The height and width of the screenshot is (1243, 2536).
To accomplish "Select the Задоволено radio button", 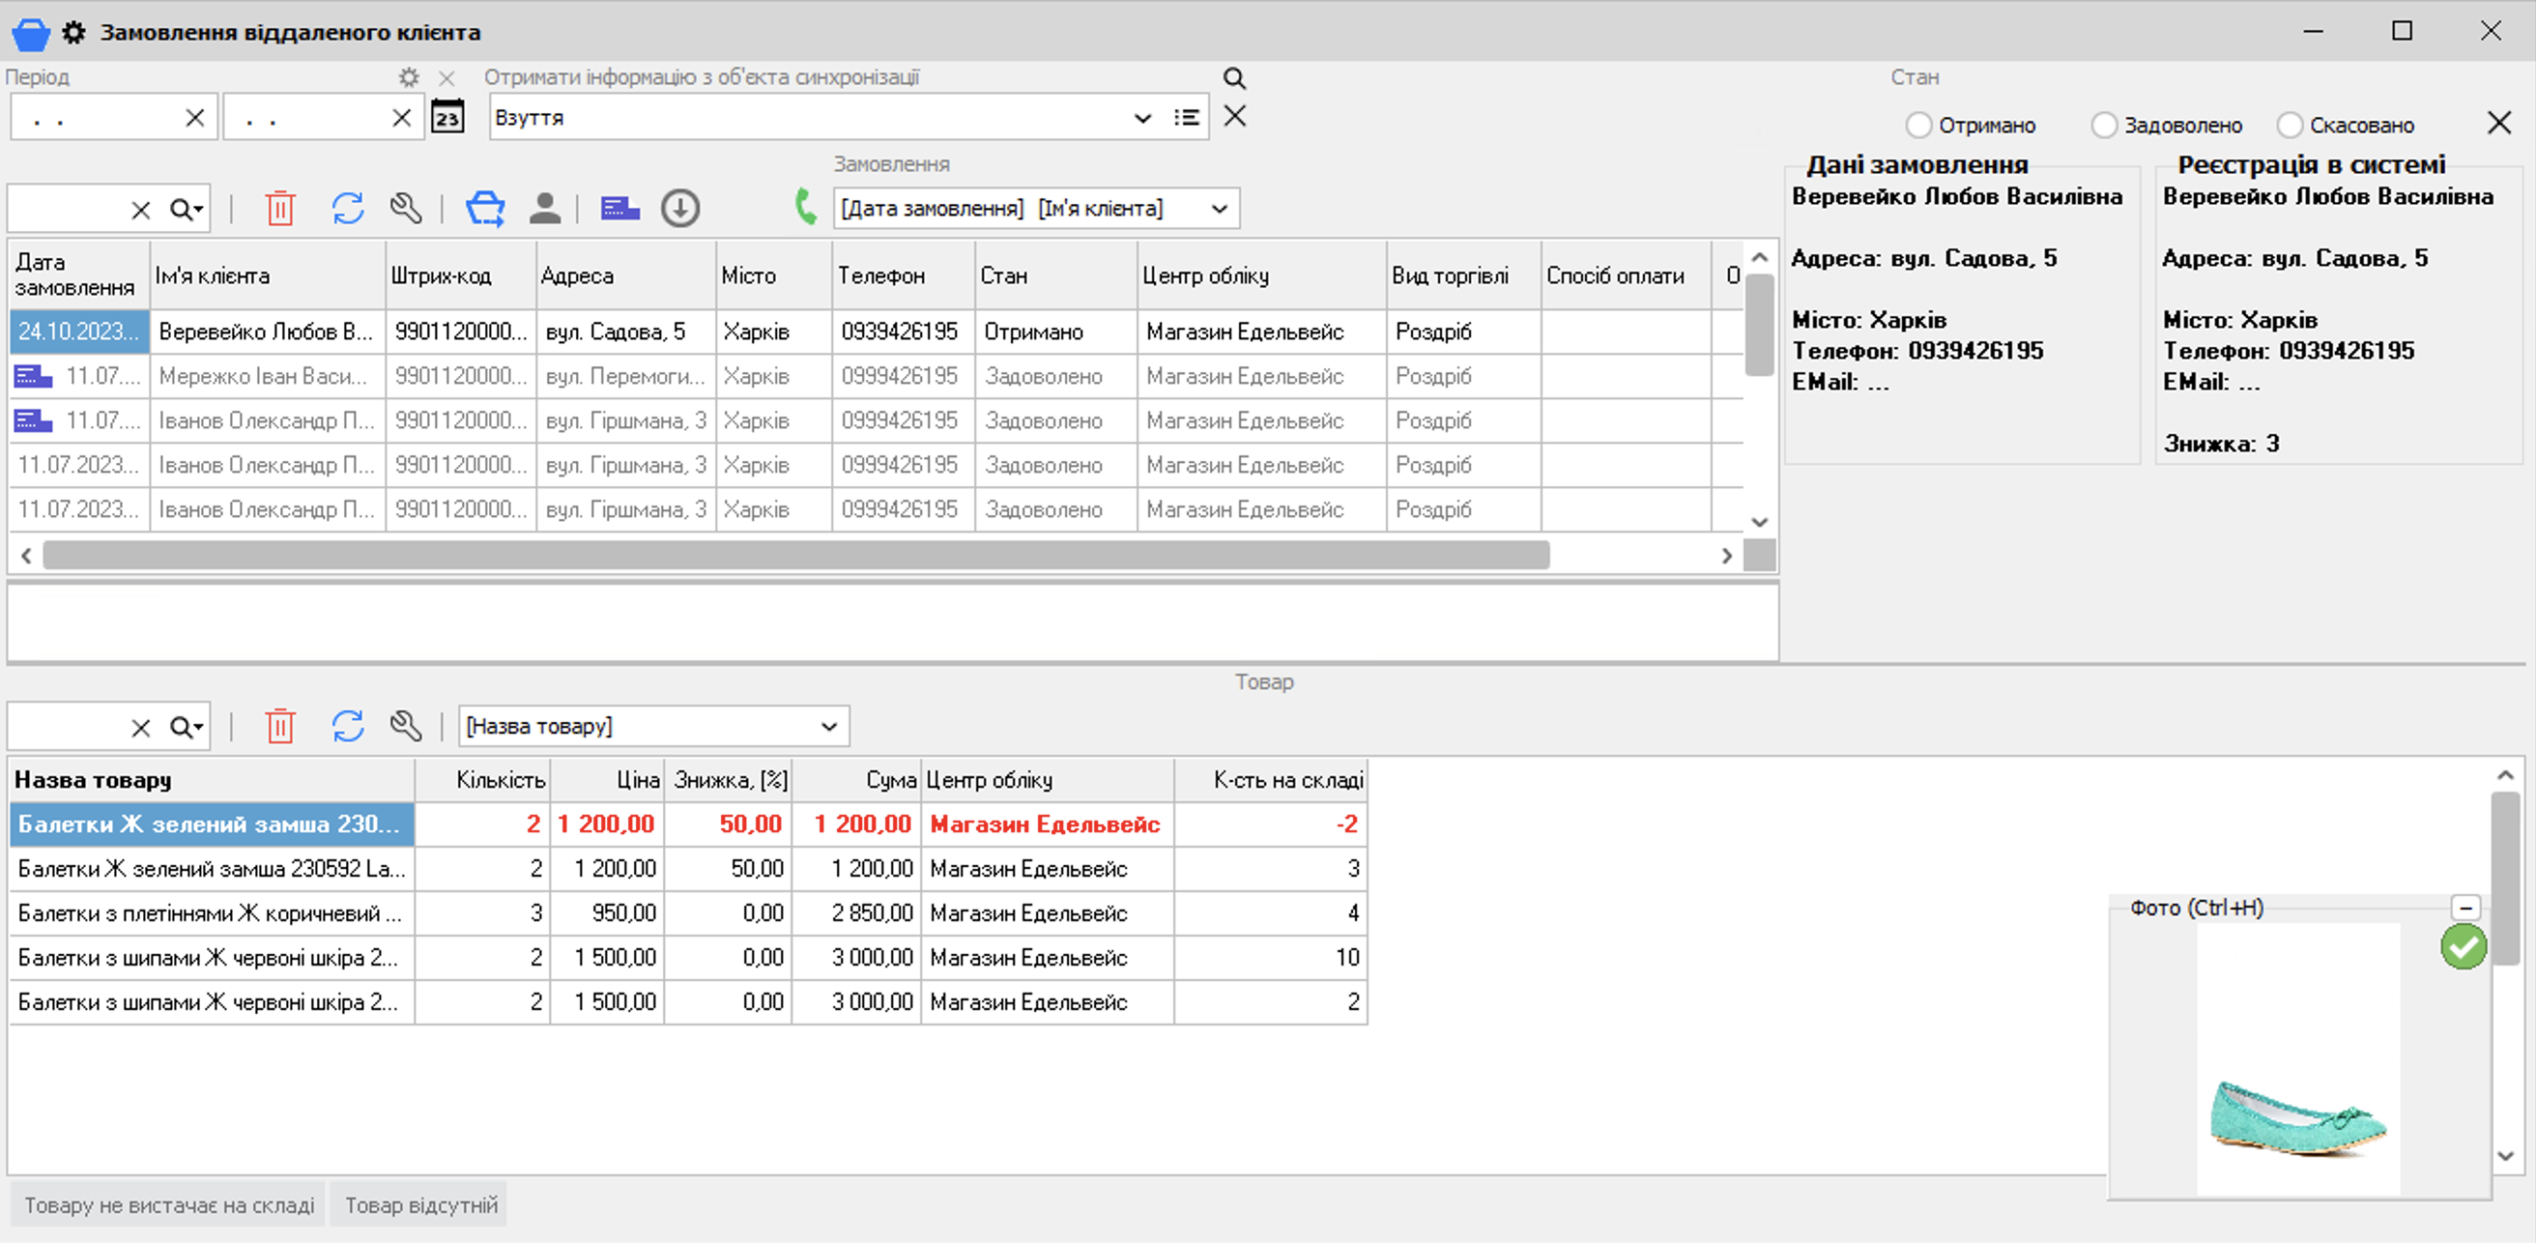I will (x=2103, y=126).
